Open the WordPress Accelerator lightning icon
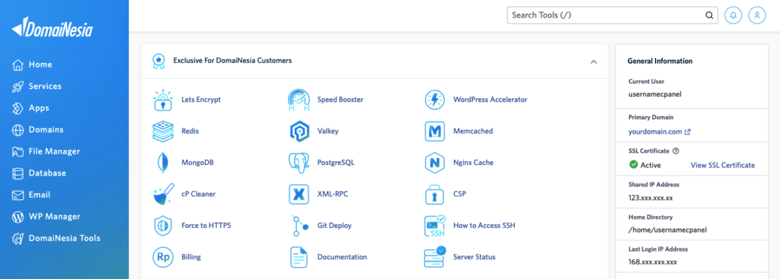The width and height of the screenshot is (780, 279). point(434,100)
